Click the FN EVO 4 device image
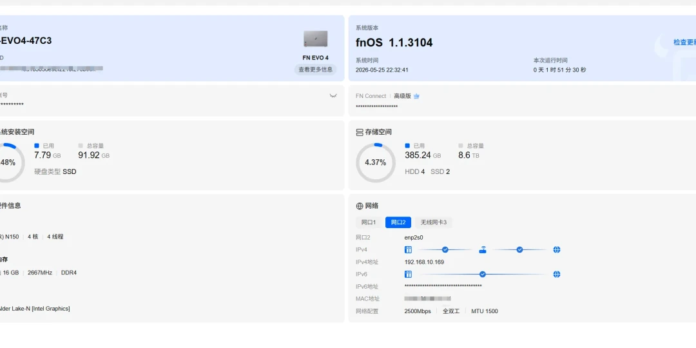 pyautogui.click(x=316, y=39)
